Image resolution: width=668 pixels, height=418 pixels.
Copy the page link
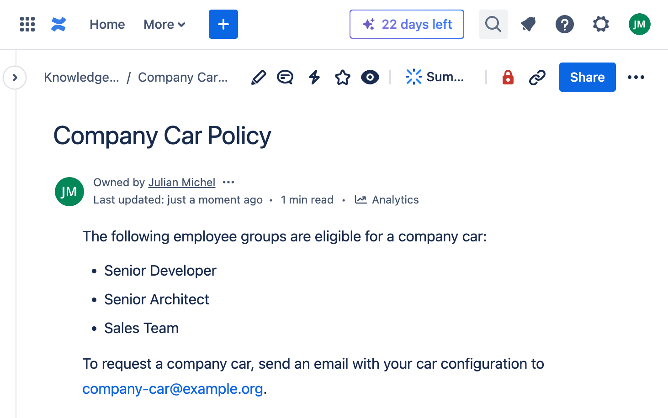point(537,77)
